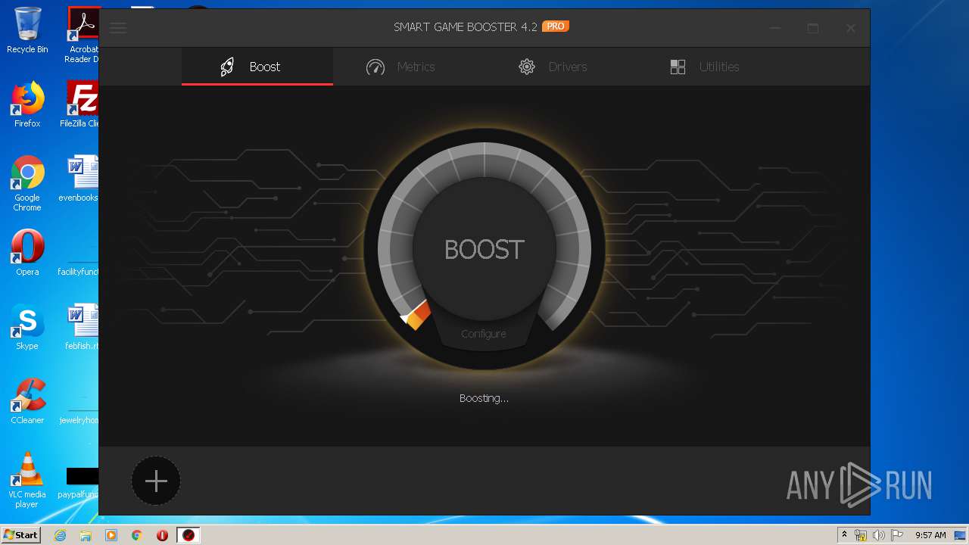The height and width of the screenshot is (545, 969).
Task: Close the Smart Game Booster window
Action: 851,28
